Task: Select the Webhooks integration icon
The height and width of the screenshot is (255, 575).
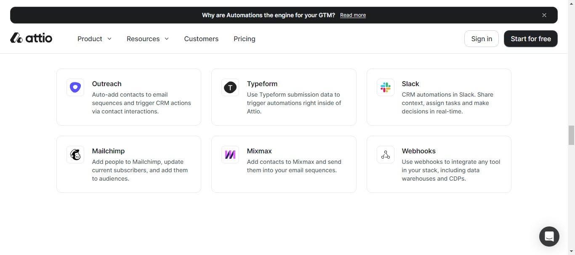Action: pyautogui.click(x=385, y=154)
